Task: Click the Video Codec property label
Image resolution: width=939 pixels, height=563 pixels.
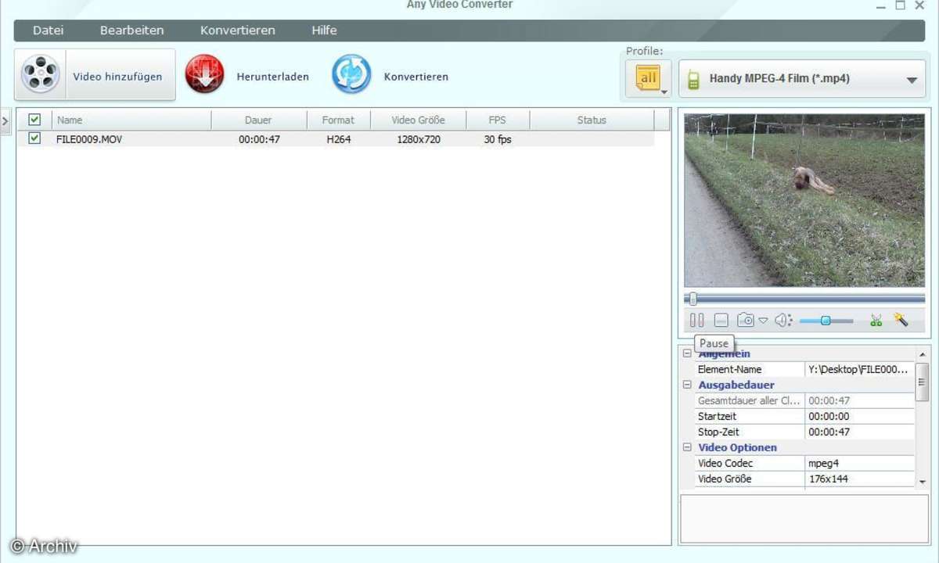Action: point(725,463)
